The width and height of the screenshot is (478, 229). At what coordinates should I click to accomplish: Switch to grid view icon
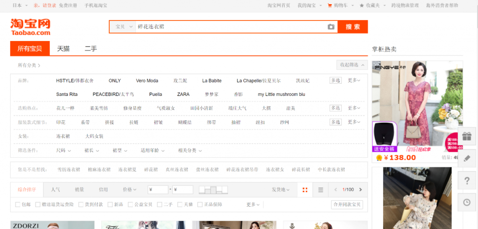tap(305, 190)
